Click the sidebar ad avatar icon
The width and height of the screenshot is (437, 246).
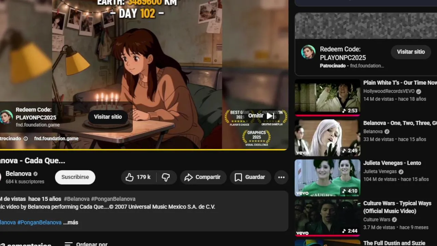coord(308,52)
